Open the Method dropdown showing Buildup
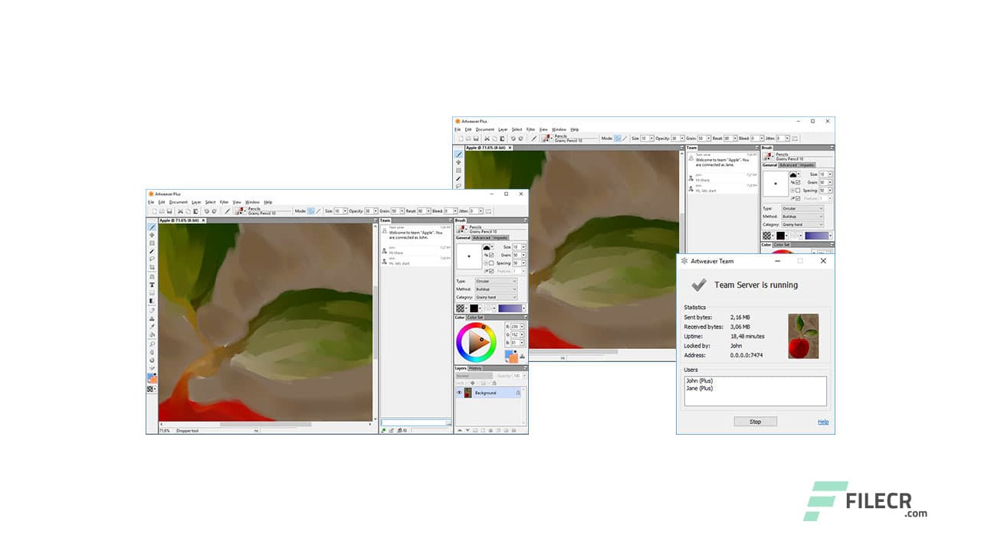 [495, 289]
